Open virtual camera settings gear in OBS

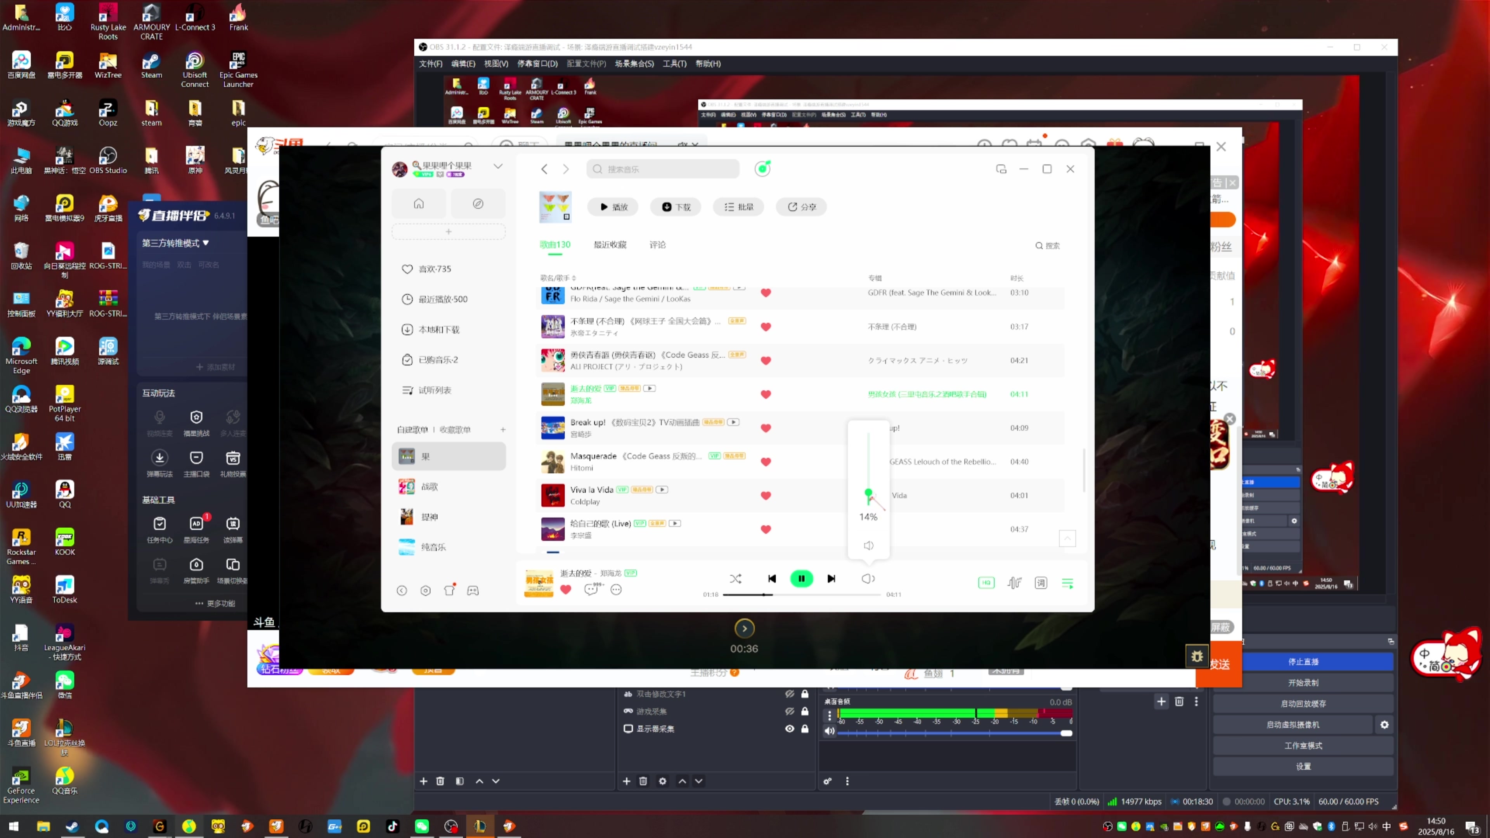tap(1385, 725)
